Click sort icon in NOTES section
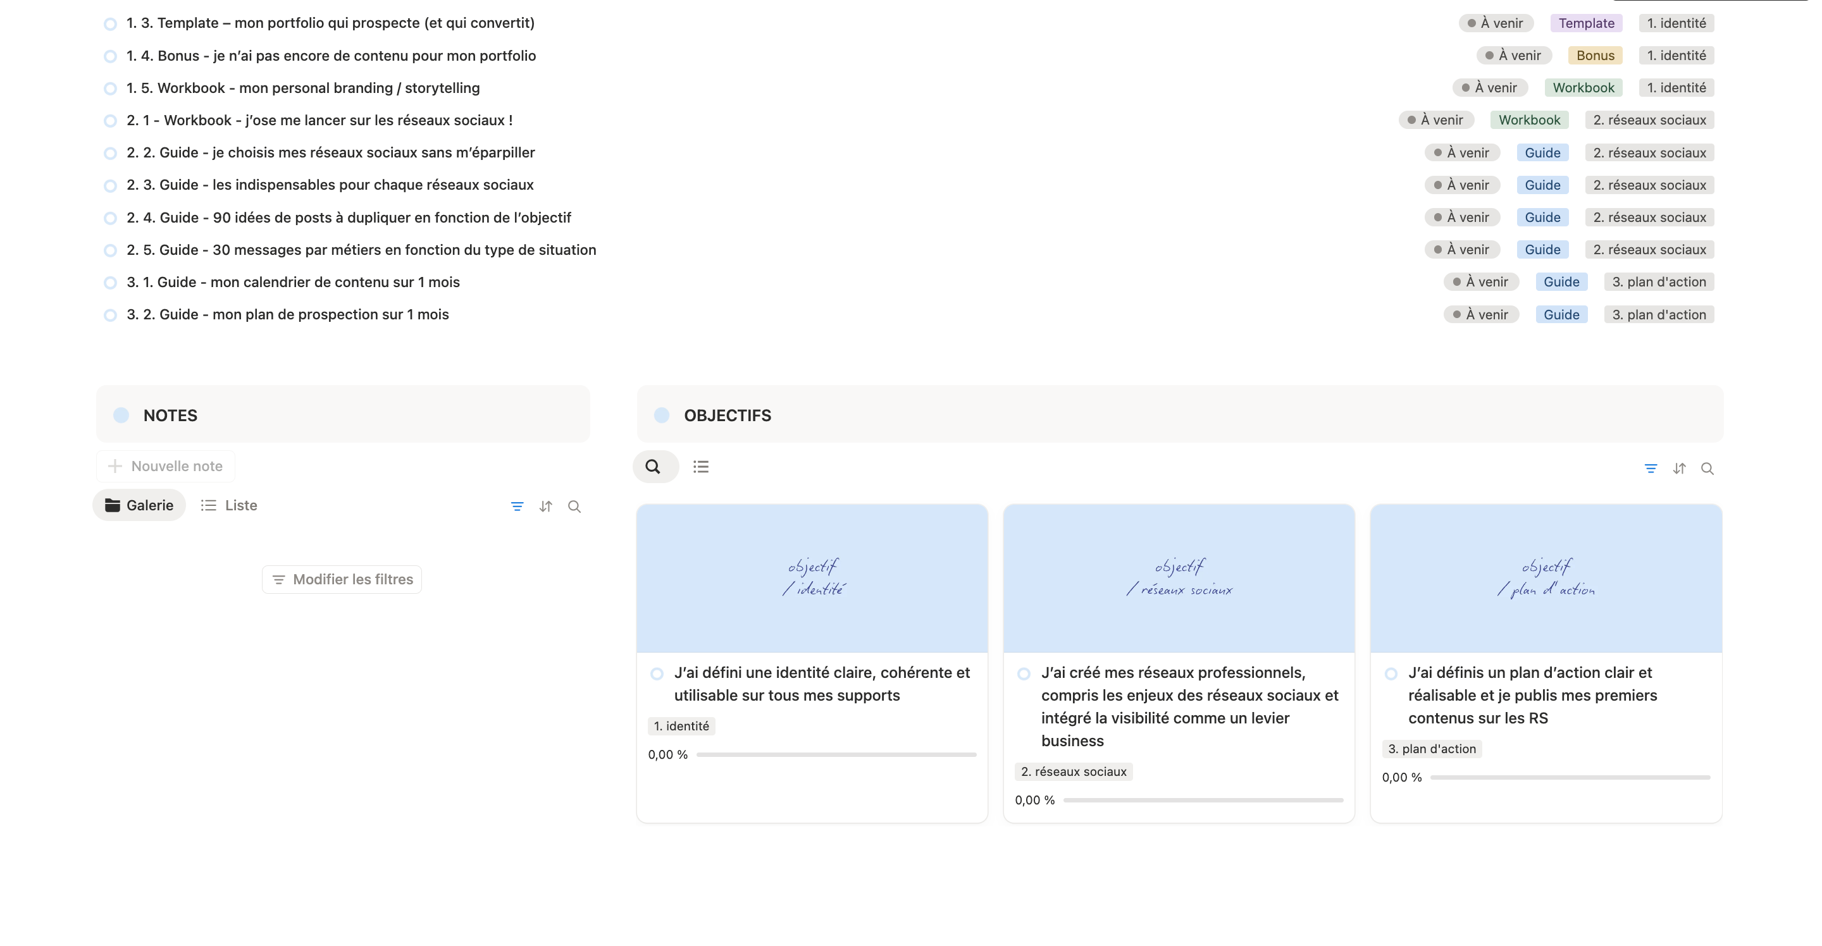Image resolution: width=1822 pixels, height=946 pixels. (545, 507)
